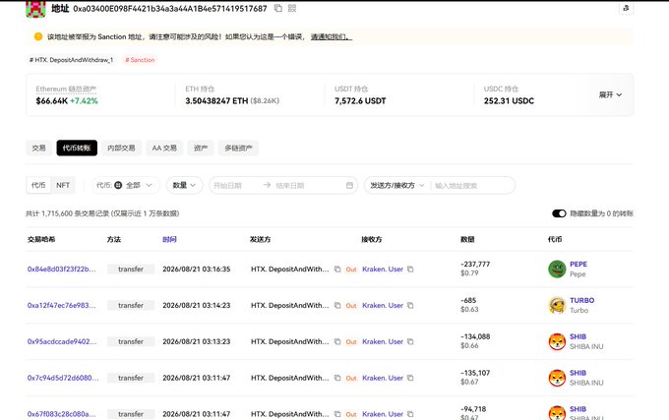Image resolution: width=669 pixels, height=420 pixels.
Task: Click the -237,777 amount cell
Action: coord(475,265)
